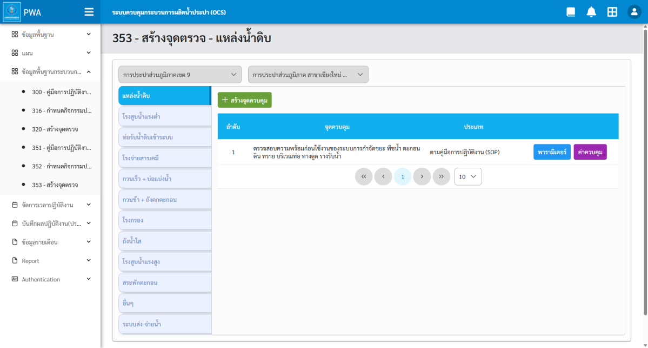Open the user profile avatar icon
The image size is (648, 348).
tap(634, 12)
